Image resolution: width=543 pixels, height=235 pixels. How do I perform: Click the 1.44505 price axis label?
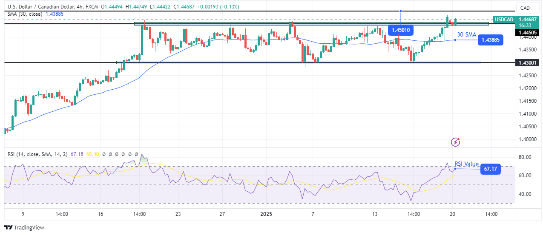click(527, 32)
